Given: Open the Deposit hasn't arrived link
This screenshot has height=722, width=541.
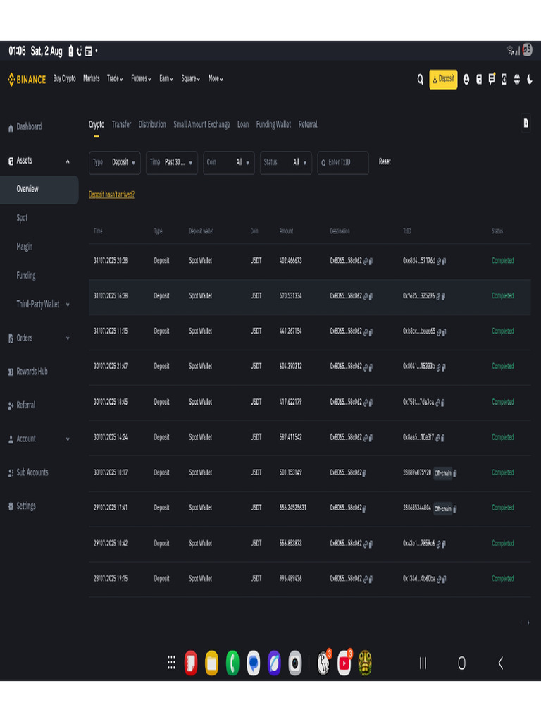Looking at the screenshot, I should [x=111, y=195].
